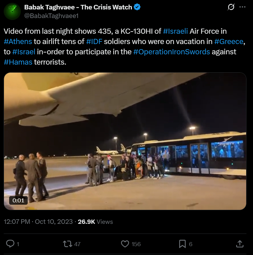Image resolution: width=253 pixels, height=255 pixels.
Task: Click the reply speech bubble icon
Action: point(10,244)
